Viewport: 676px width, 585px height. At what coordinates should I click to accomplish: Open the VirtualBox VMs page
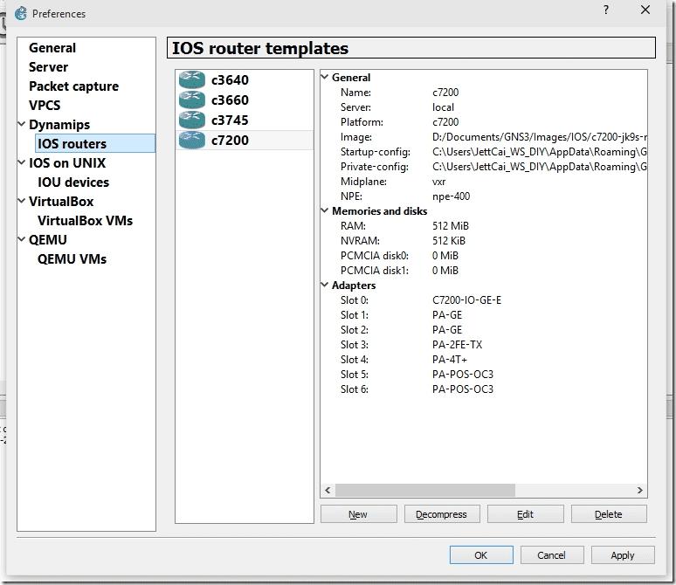pos(85,221)
